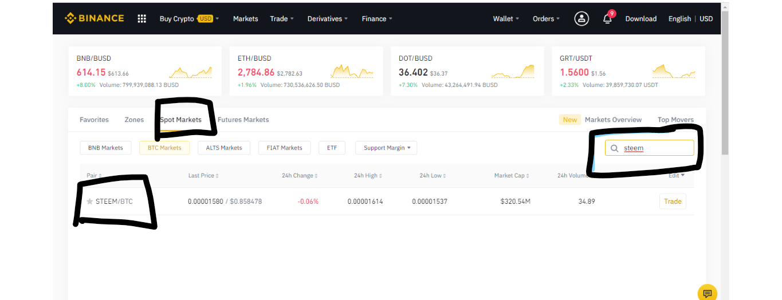
Task: Sort by 24h Low column
Action: (x=433, y=176)
